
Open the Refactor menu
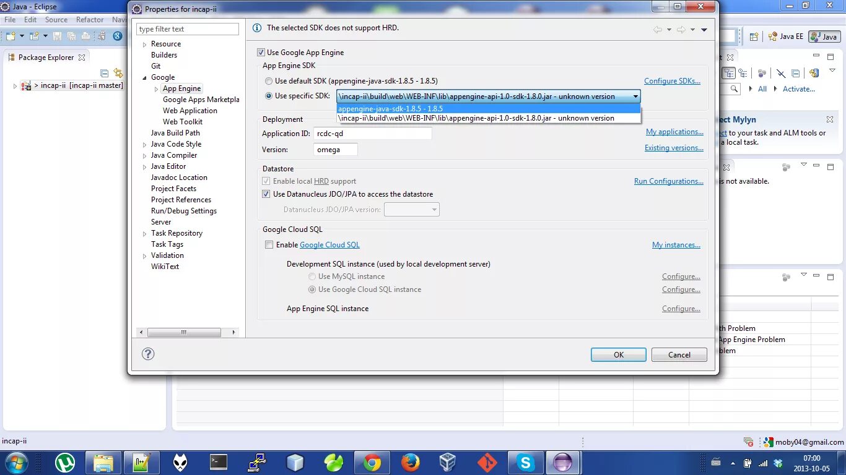tap(90, 20)
